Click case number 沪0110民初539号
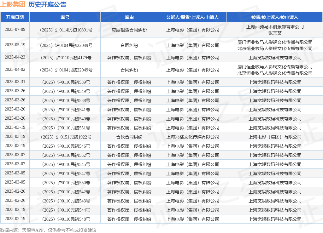Image resolution: width=323 pixels, height=233 pixels. [74, 82]
